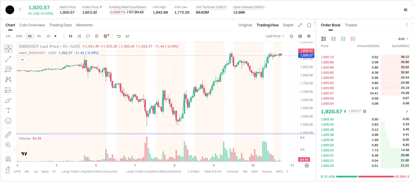Click the undo arrow in chart toolbar
Screen dimensions: 413x182
[119, 36]
